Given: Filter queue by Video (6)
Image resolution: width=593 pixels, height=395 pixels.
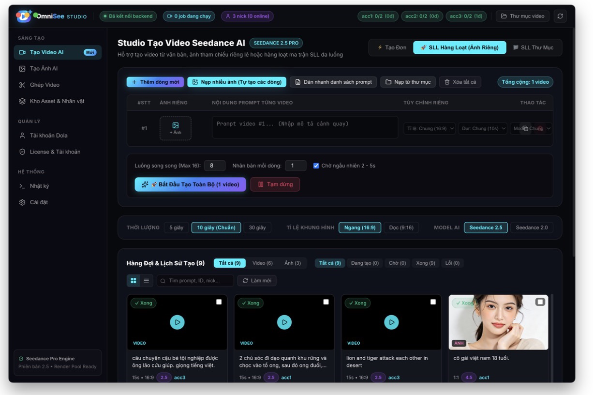Looking at the screenshot, I should click(x=263, y=263).
